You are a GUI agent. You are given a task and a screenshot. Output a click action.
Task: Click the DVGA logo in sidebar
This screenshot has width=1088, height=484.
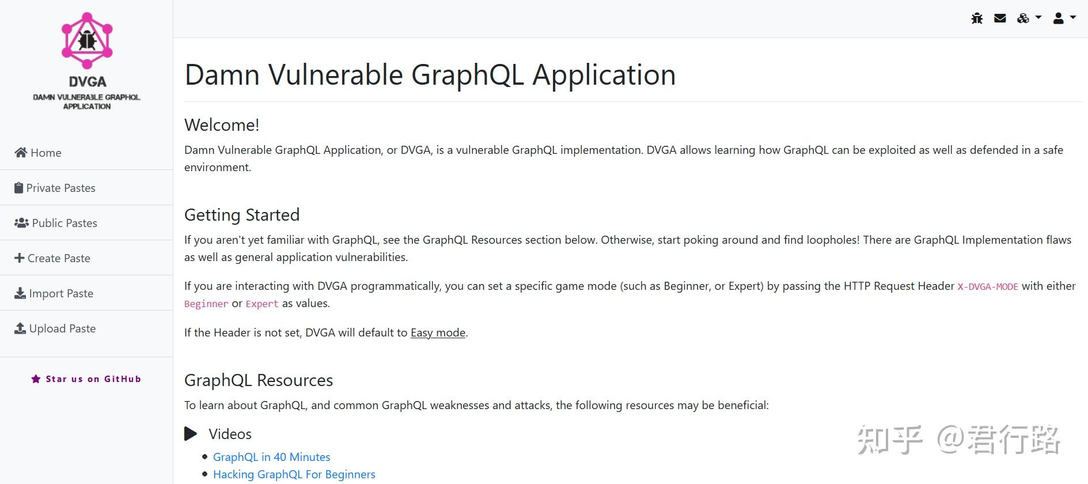(x=86, y=40)
